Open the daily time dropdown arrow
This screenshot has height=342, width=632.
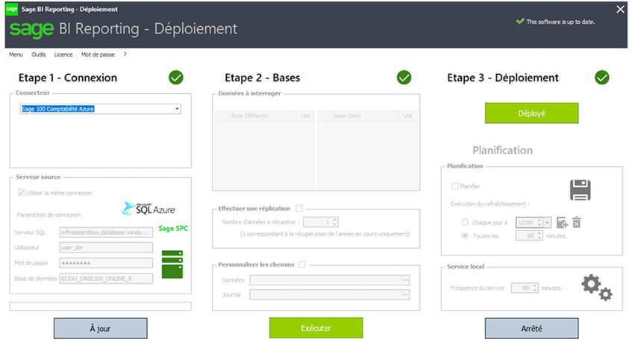point(548,222)
